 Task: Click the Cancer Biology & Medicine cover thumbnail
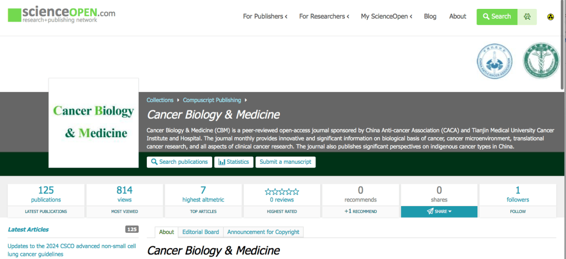[x=93, y=123]
